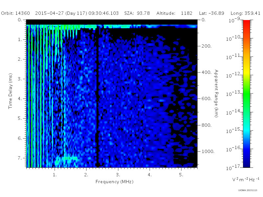This screenshot has height=197, width=263.
Task: Click the SZA: 93.78 value
Action: [137, 13]
